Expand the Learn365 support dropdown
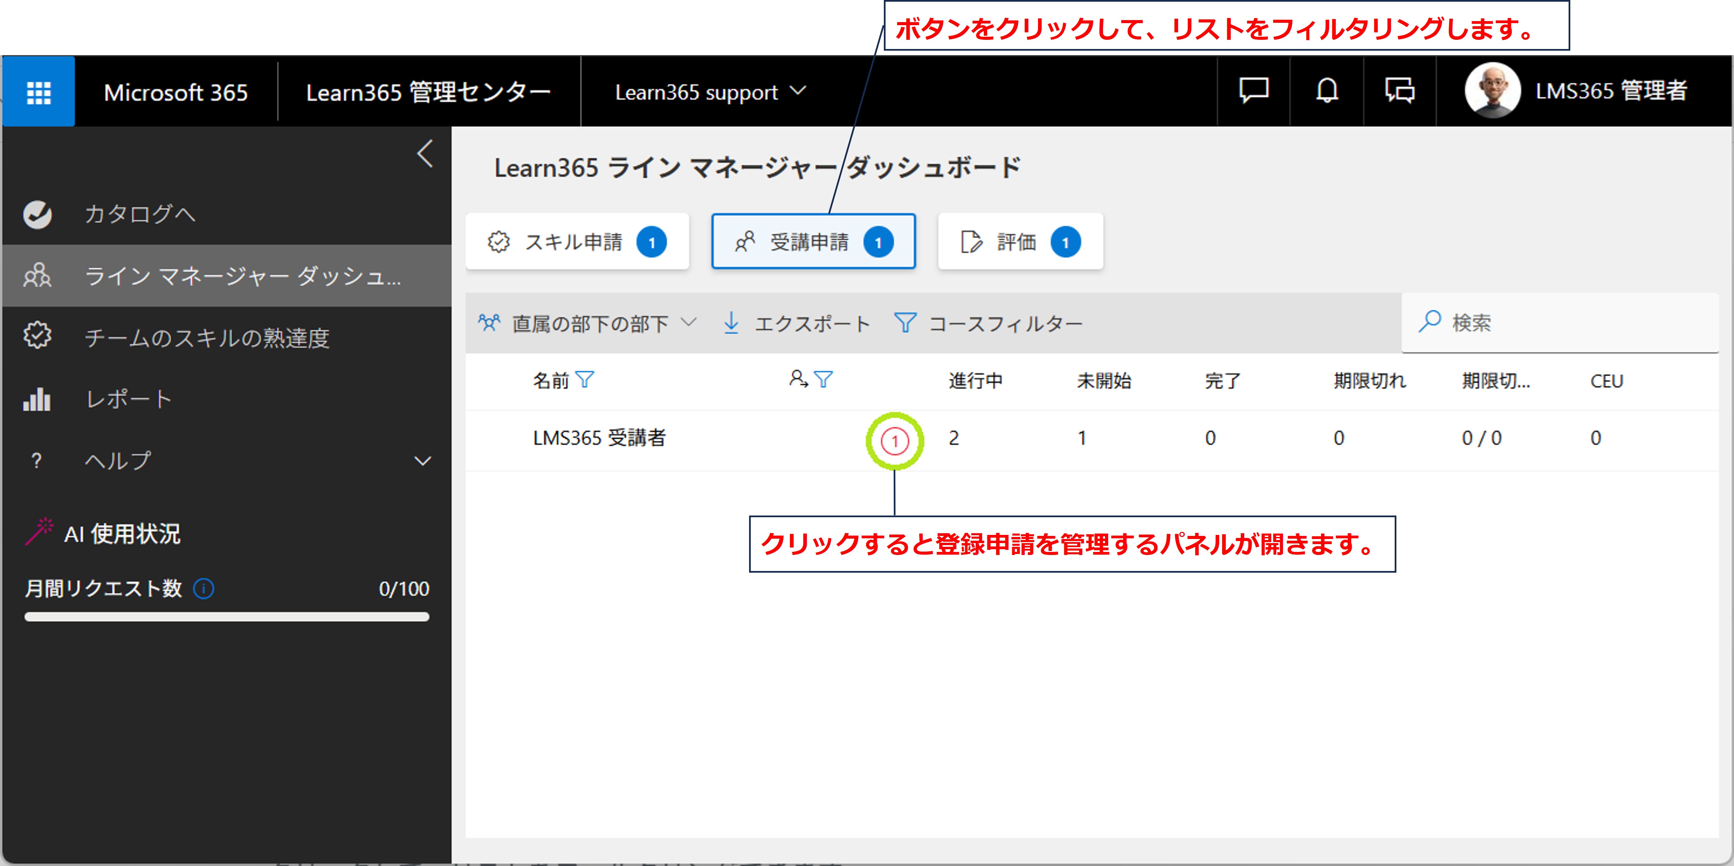The height and width of the screenshot is (866, 1734). [710, 92]
